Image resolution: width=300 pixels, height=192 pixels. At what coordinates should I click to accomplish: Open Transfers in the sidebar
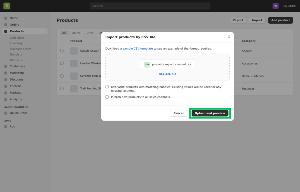point(16,55)
